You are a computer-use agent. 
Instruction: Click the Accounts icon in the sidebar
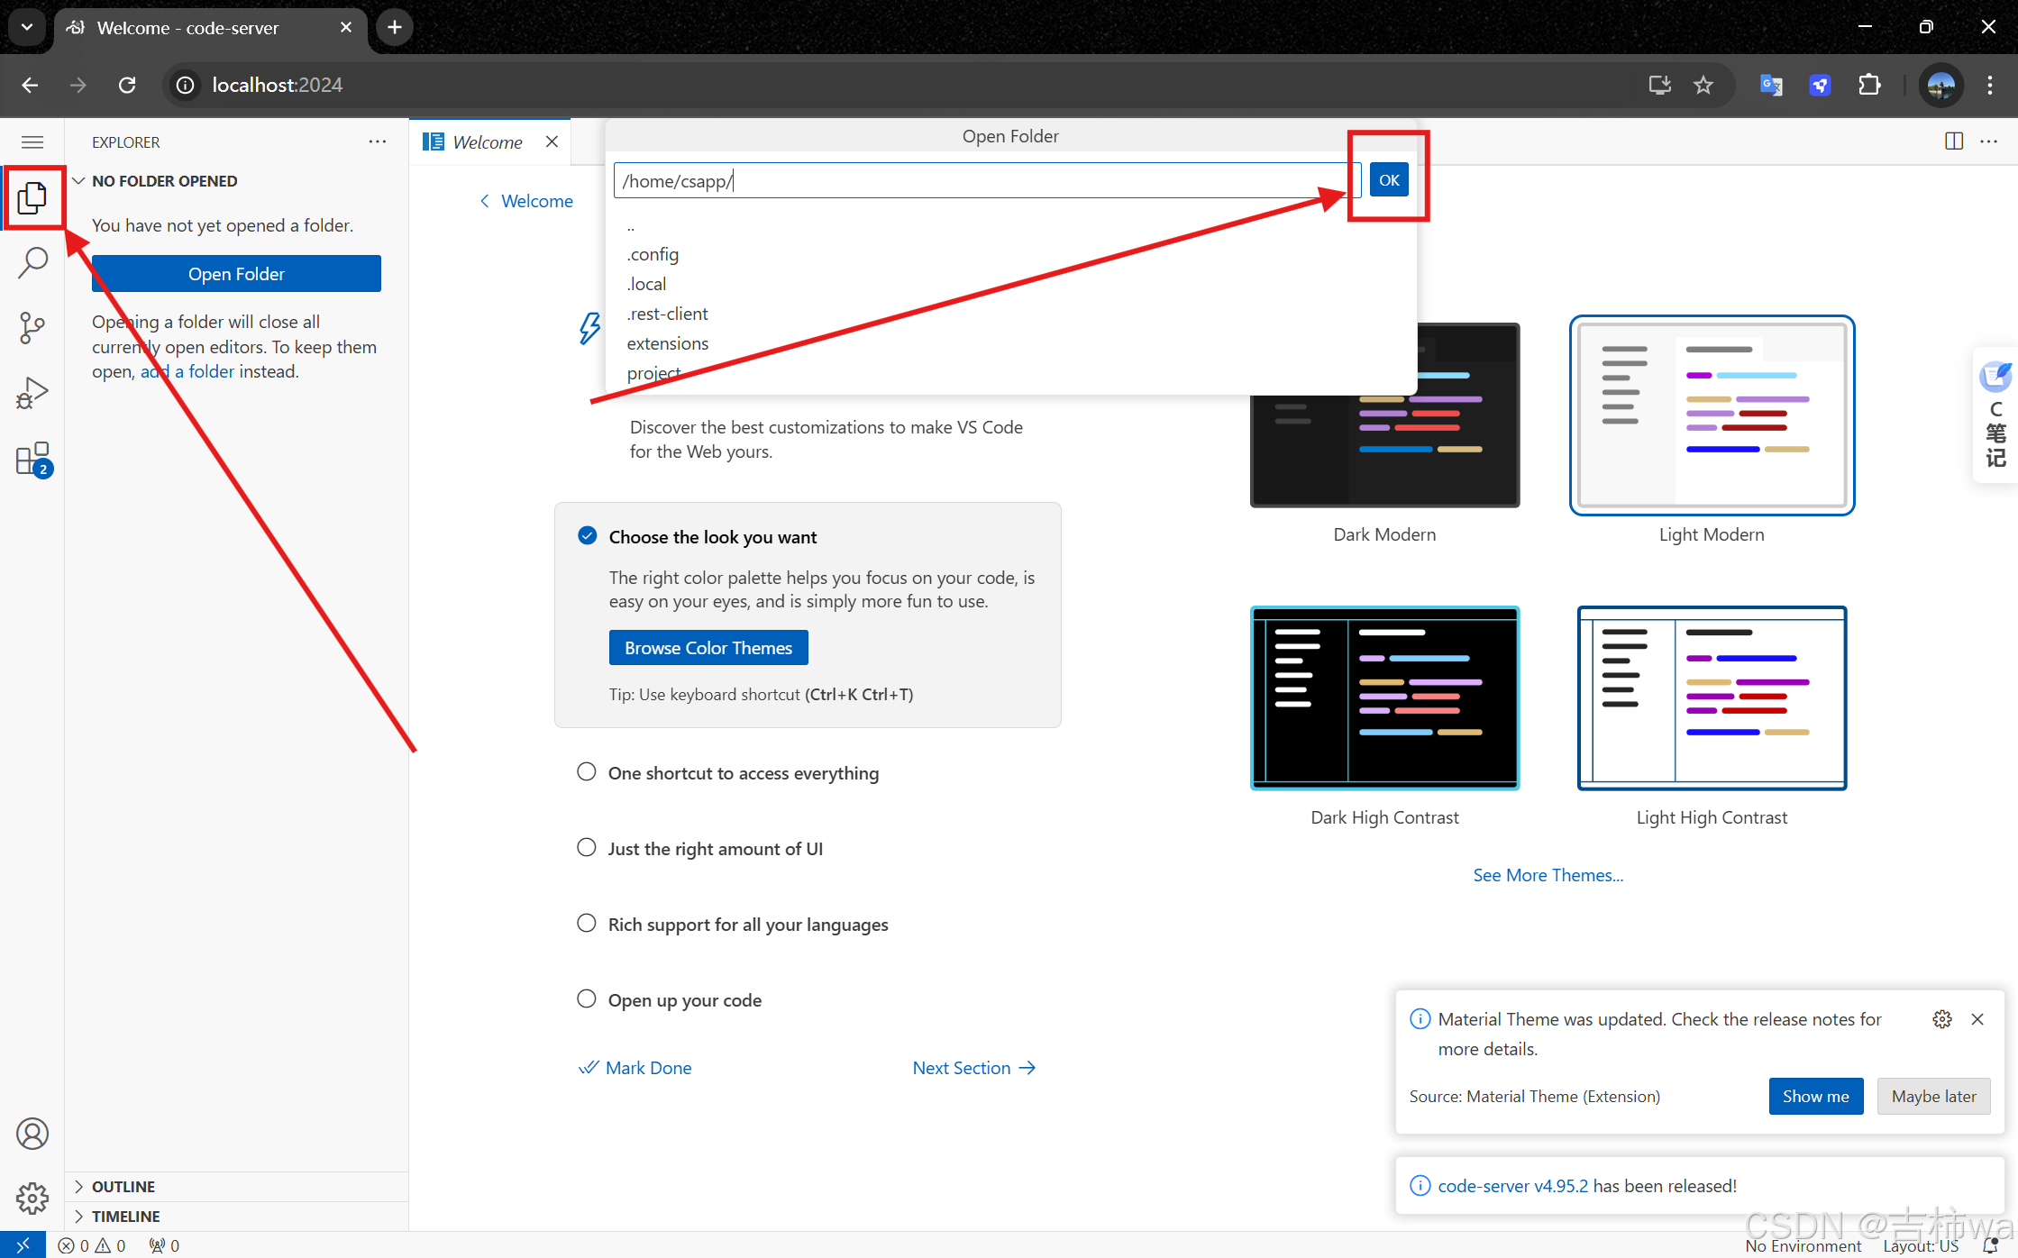click(32, 1134)
